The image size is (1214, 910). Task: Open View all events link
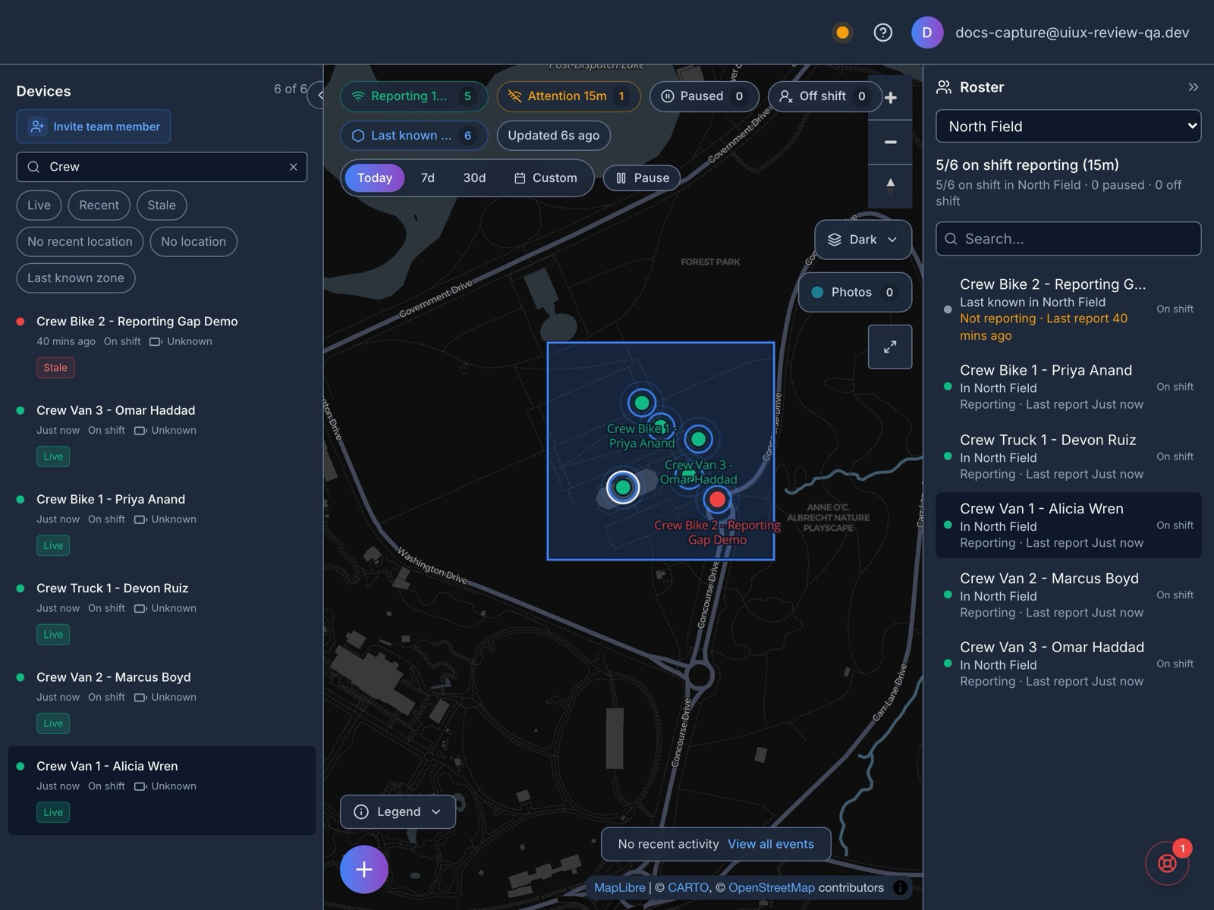click(771, 844)
